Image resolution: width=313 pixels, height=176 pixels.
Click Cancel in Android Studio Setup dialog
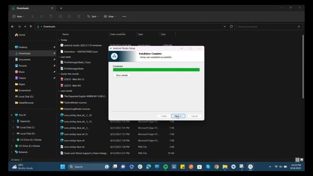(x=195, y=116)
